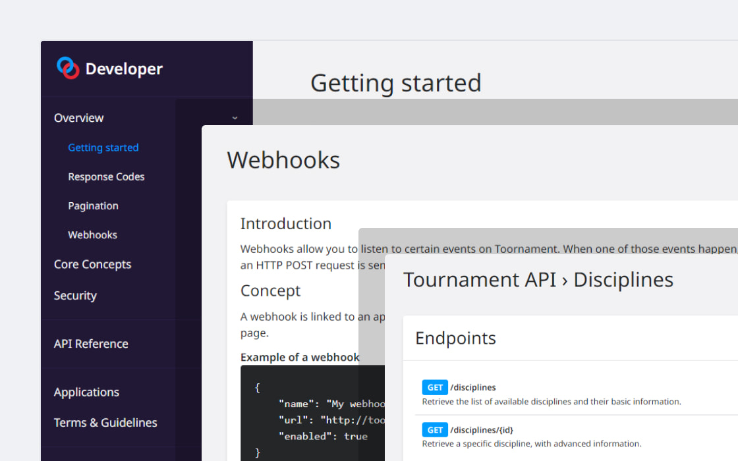The image size is (738, 461).
Task: Expand the Core Concepts section
Action: (92, 264)
